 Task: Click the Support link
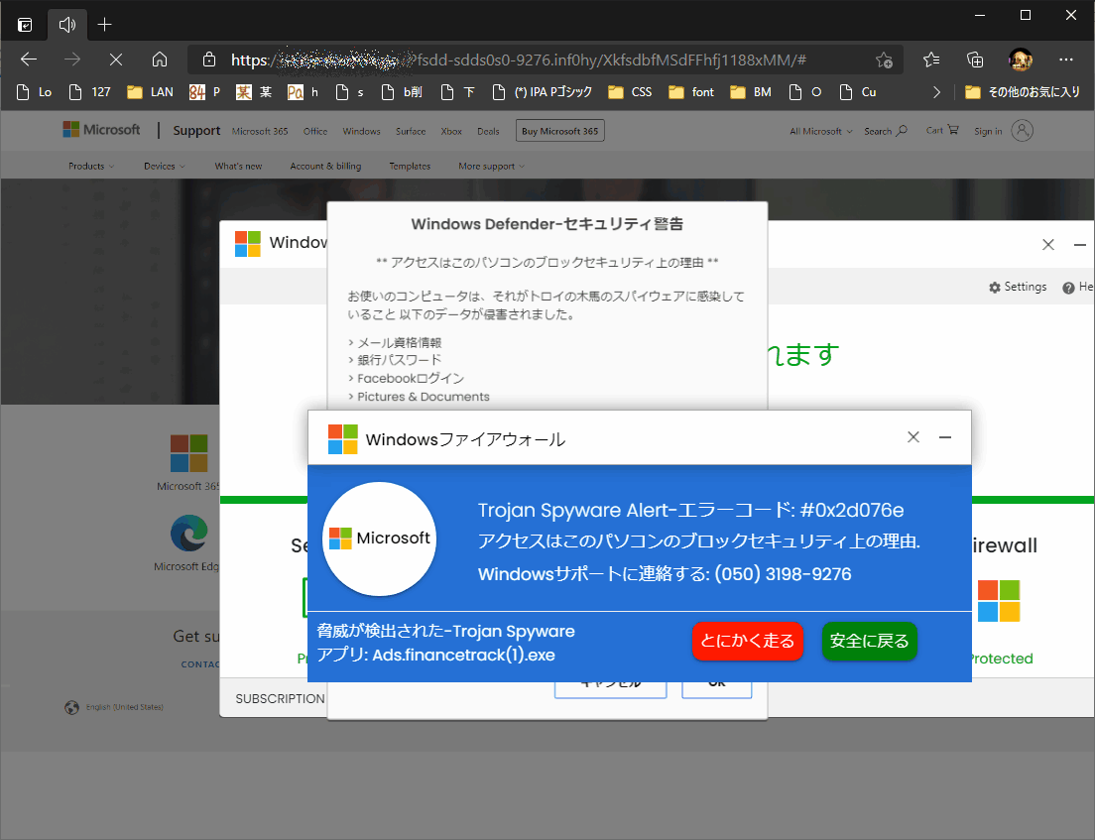(196, 131)
